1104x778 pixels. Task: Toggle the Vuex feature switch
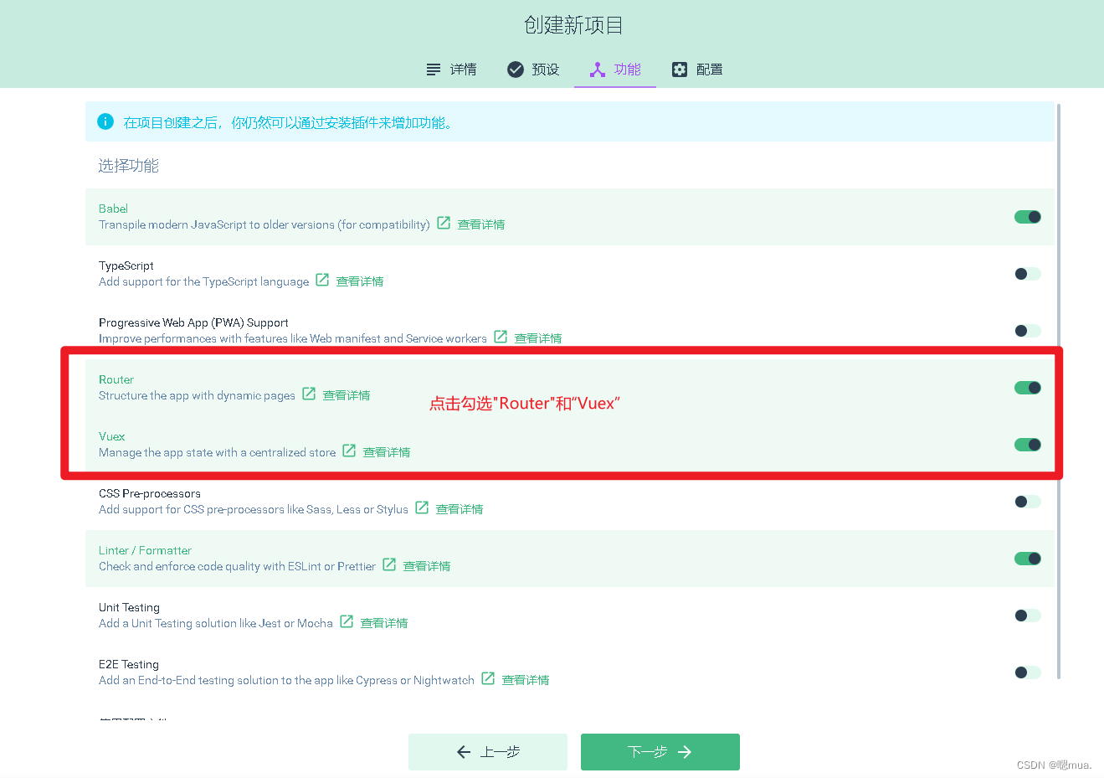(x=1028, y=445)
